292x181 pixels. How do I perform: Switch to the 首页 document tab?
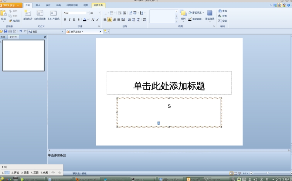[x=46, y=32]
